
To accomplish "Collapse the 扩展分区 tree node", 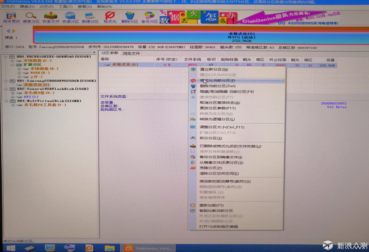I will pyautogui.click(x=12, y=65).
